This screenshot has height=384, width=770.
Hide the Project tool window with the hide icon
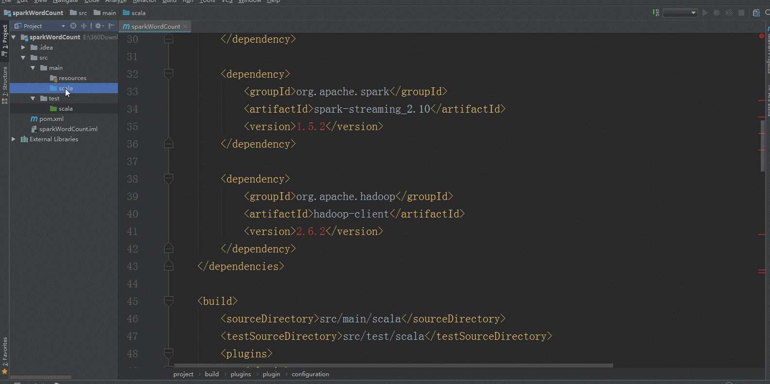click(x=112, y=26)
